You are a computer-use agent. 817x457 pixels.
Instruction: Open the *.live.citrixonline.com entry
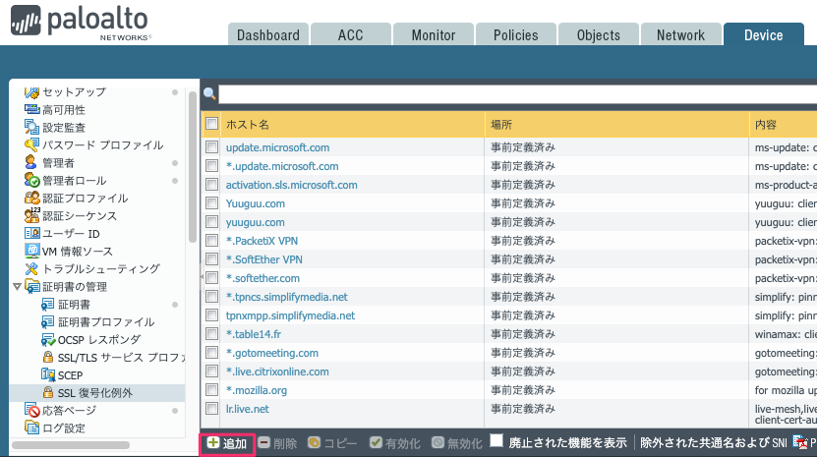277,371
